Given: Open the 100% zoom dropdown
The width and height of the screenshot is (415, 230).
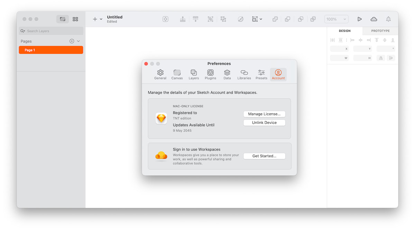Looking at the screenshot, I should (336, 19).
